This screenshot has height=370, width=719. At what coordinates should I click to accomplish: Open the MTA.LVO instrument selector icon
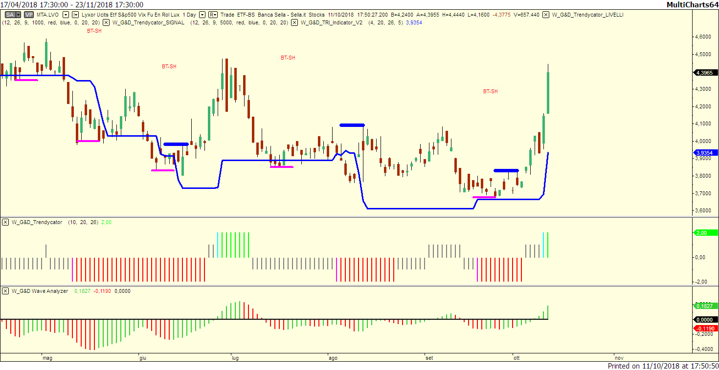(74, 15)
